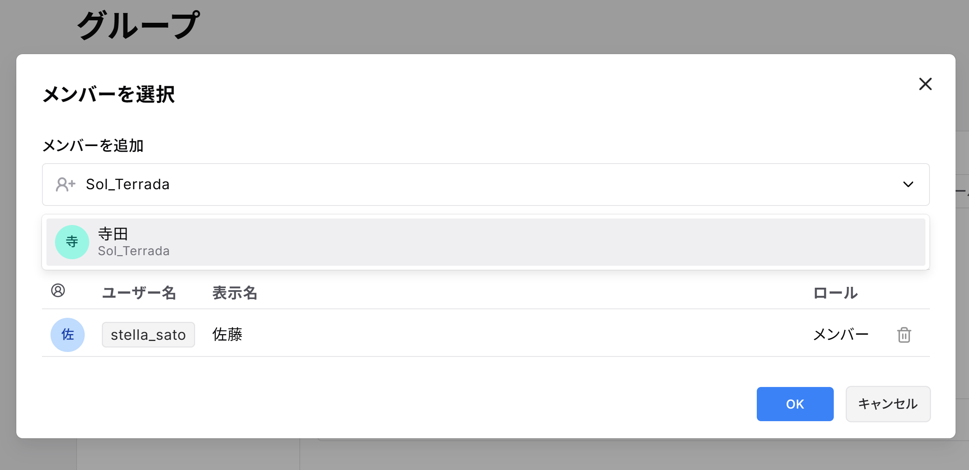Click the green 寺 avatar icon

coord(72,242)
